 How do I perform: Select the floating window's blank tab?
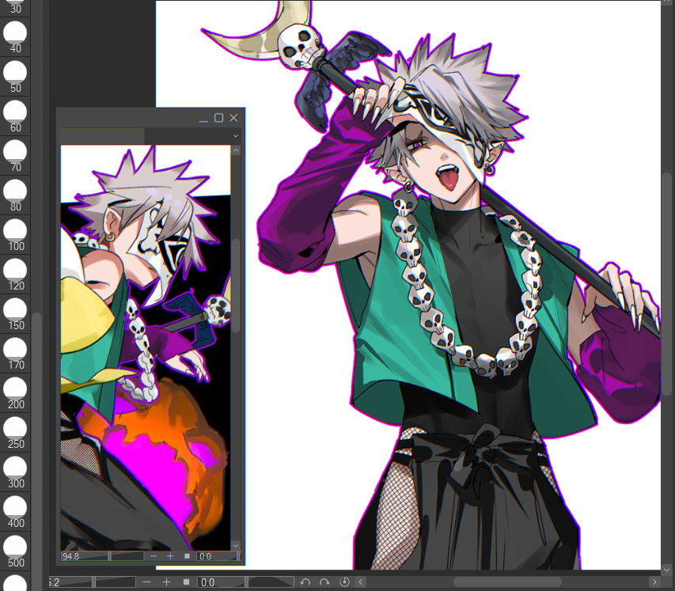coord(102,136)
